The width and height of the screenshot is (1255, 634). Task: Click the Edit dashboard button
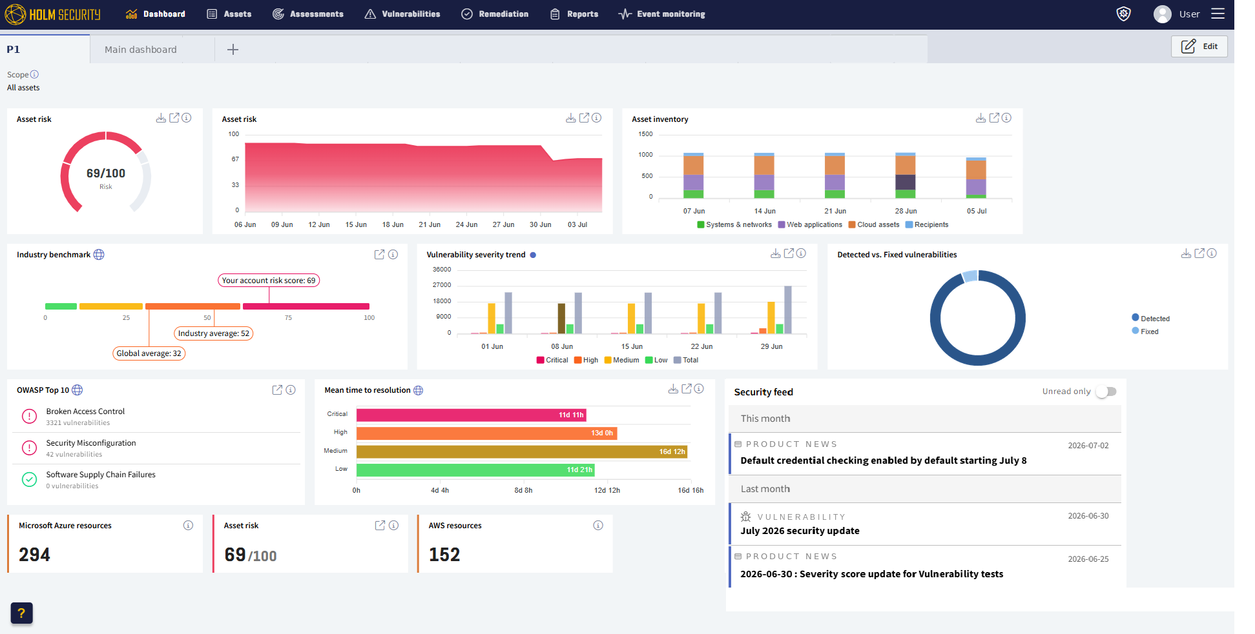pyautogui.click(x=1199, y=46)
